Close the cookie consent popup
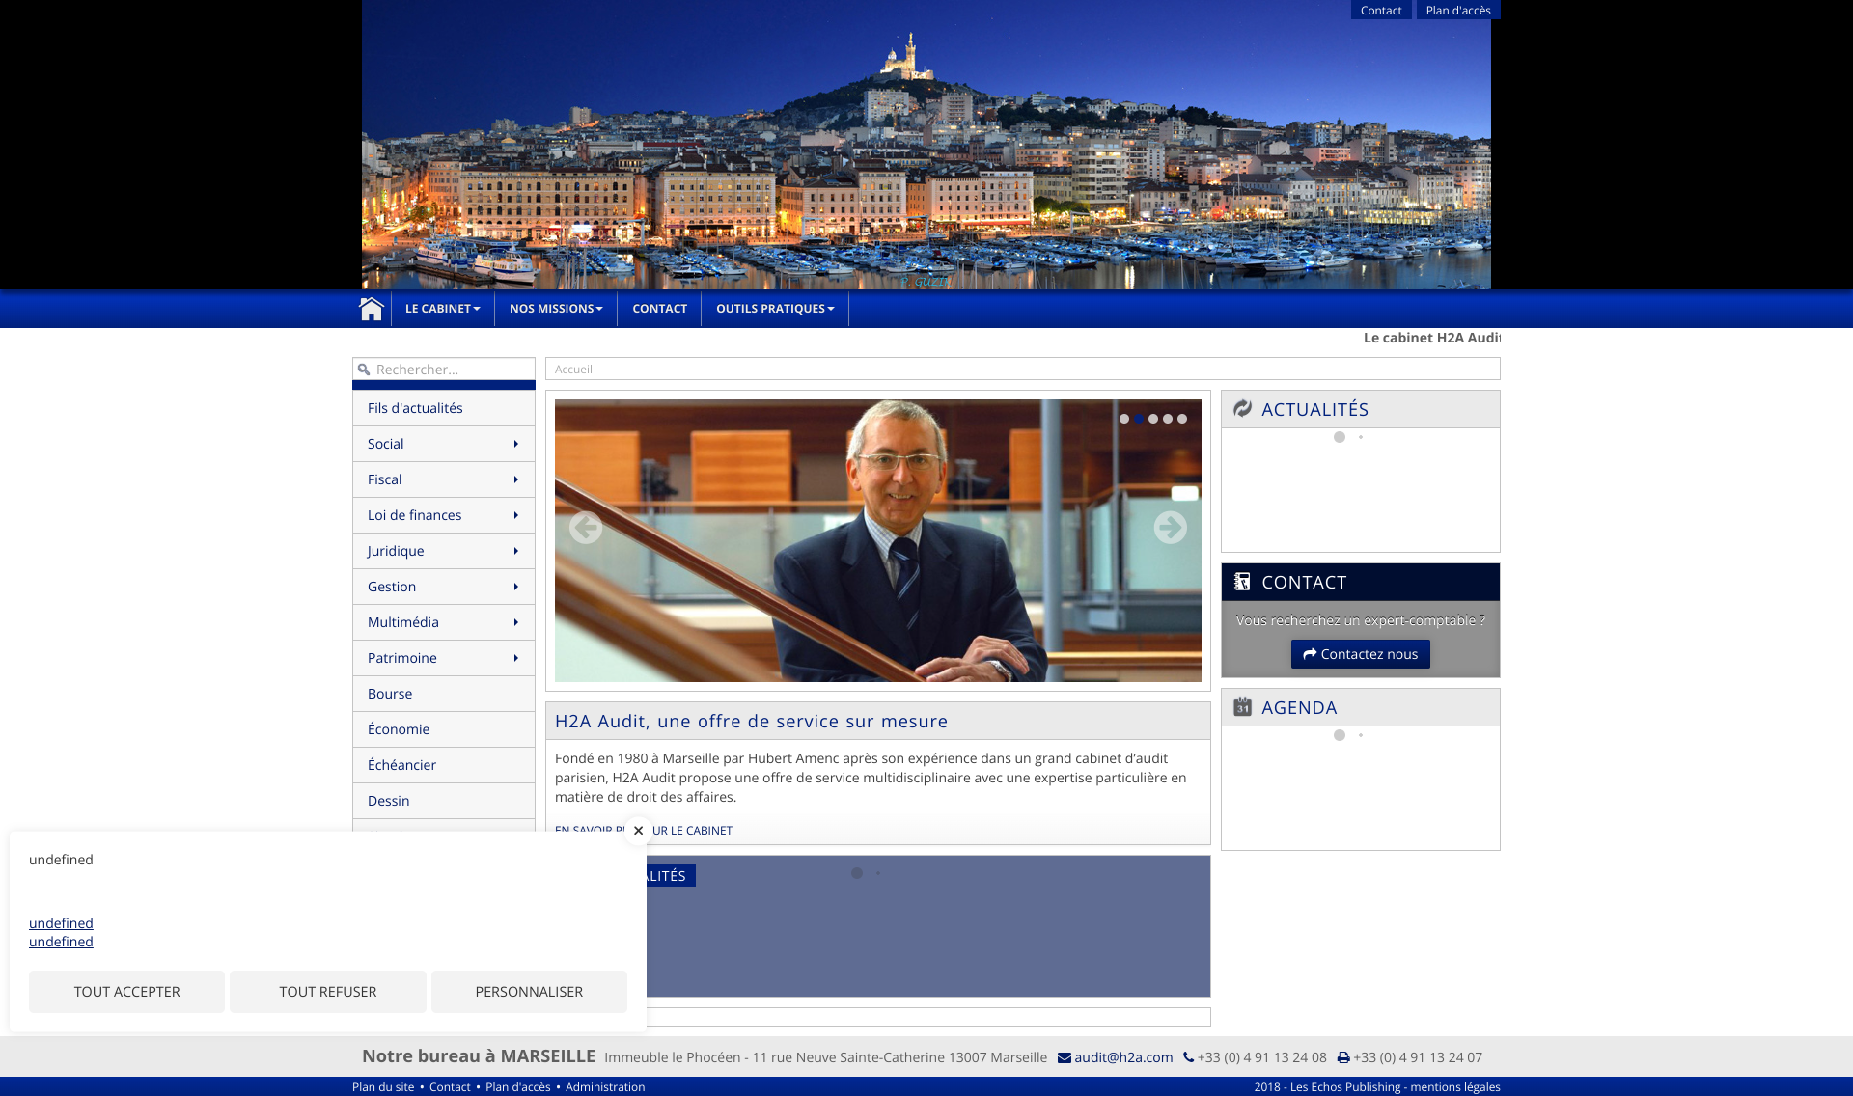Image resolution: width=1853 pixels, height=1096 pixels. click(x=638, y=831)
